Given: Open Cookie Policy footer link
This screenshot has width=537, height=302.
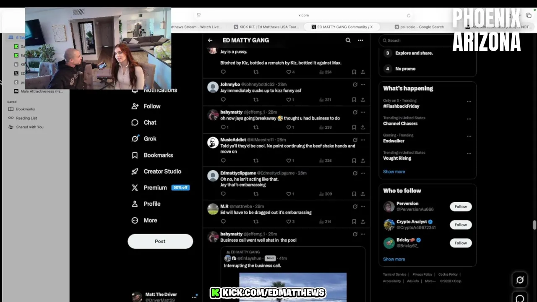Looking at the screenshot, I should (448, 274).
